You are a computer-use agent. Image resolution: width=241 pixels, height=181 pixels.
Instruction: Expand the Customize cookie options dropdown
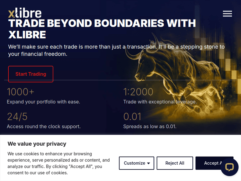coord(137,163)
